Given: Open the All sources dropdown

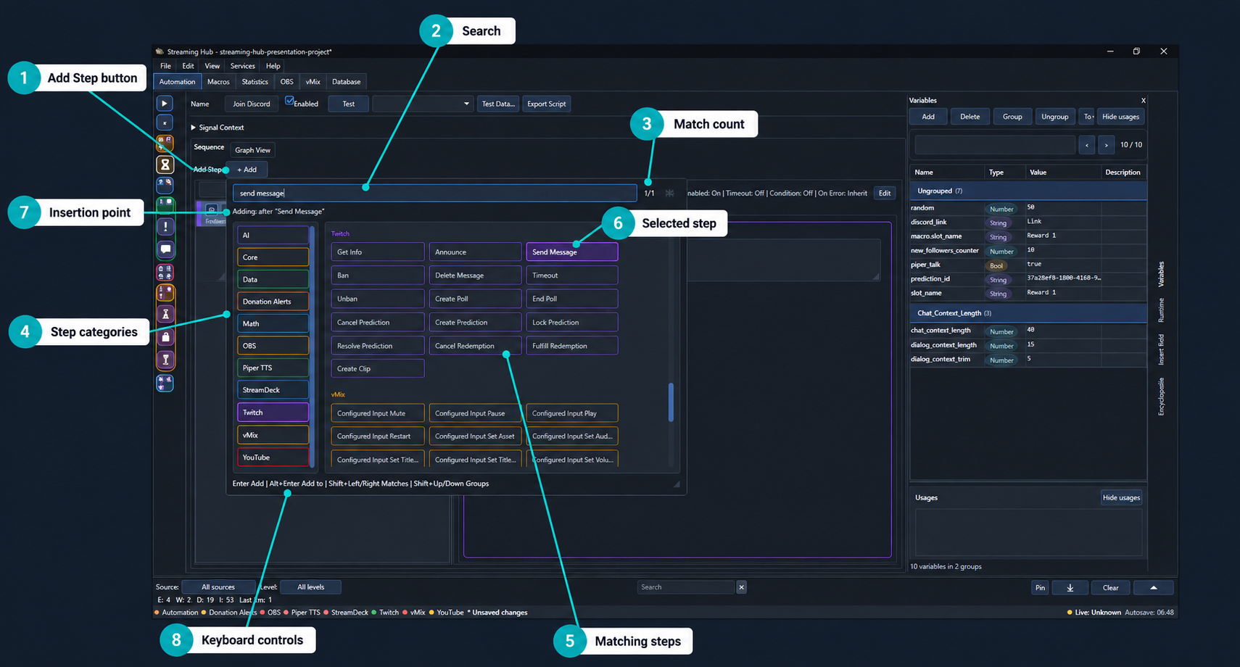Looking at the screenshot, I should pos(218,587).
